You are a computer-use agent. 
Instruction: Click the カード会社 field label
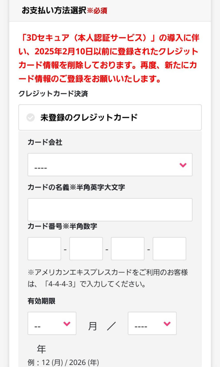click(x=45, y=142)
